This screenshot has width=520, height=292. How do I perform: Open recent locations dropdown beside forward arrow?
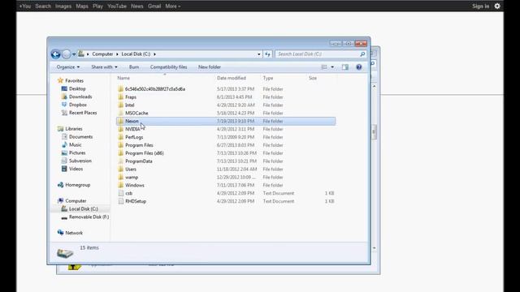tap(74, 54)
